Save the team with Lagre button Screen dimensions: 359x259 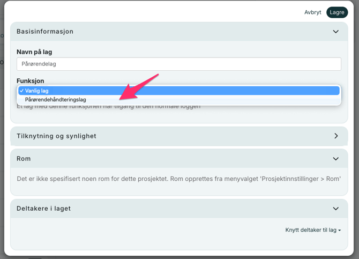tap(337, 12)
